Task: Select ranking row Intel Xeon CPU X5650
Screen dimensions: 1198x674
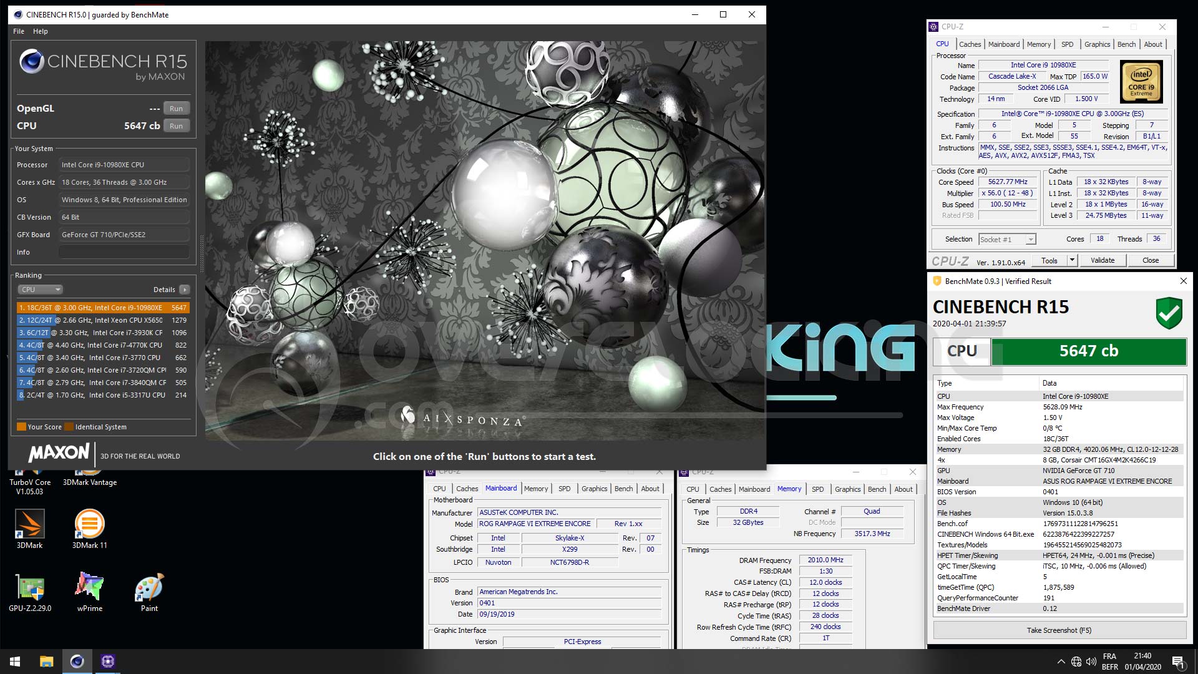Action: coord(103,320)
